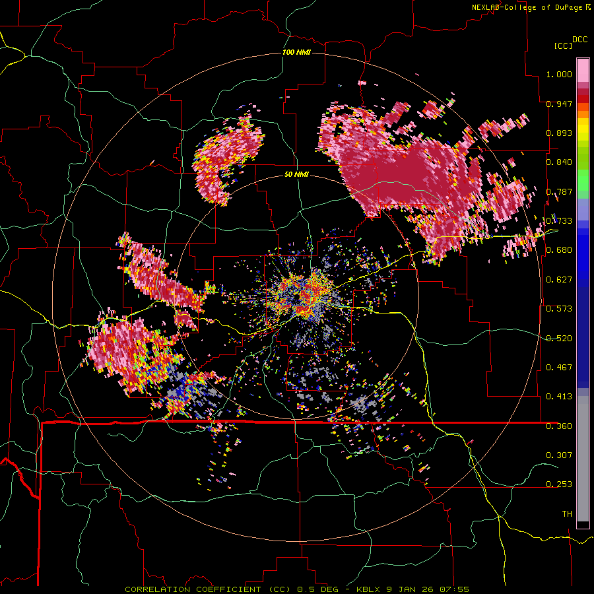Click the 0.840 value on the color scale

[x=559, y=162]
